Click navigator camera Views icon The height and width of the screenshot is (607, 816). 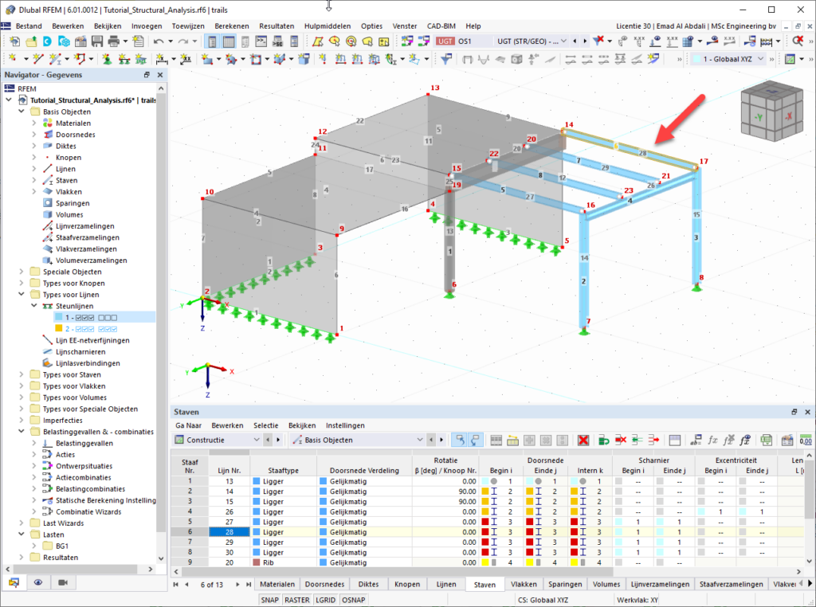(62, 582)
